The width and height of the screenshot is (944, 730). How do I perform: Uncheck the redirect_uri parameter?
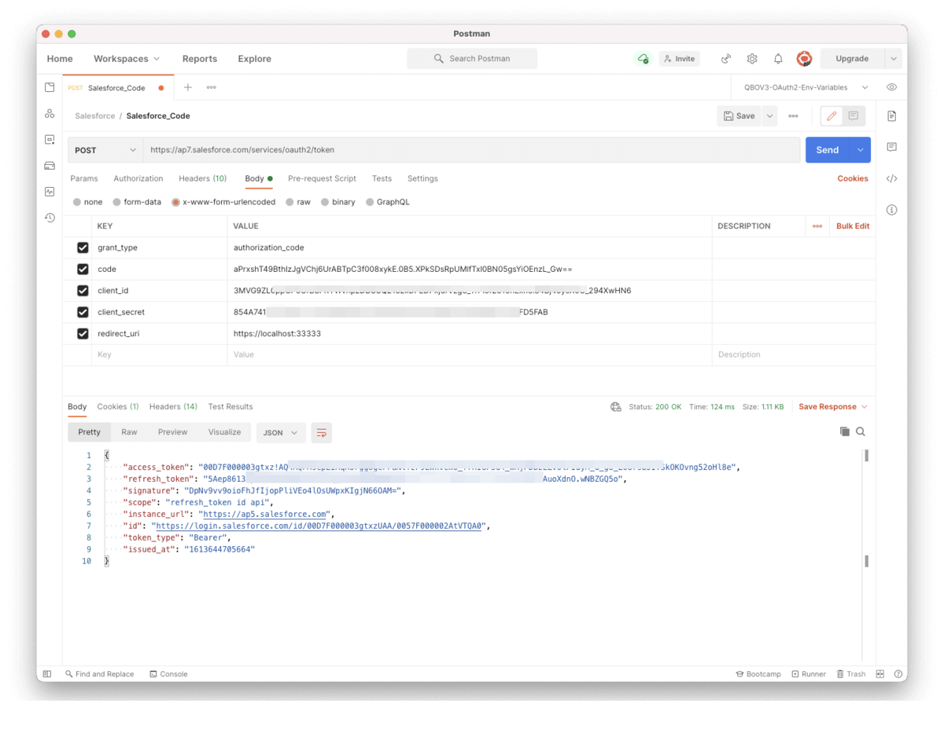83,333
